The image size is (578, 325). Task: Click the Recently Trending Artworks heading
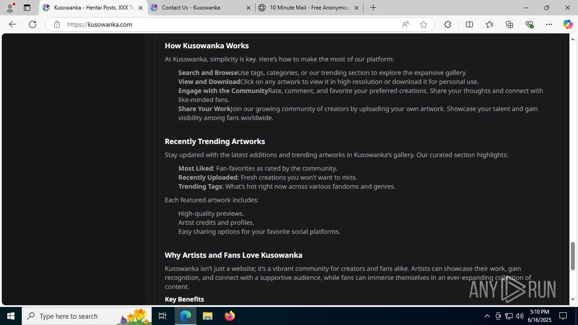[x=214, y=141]
